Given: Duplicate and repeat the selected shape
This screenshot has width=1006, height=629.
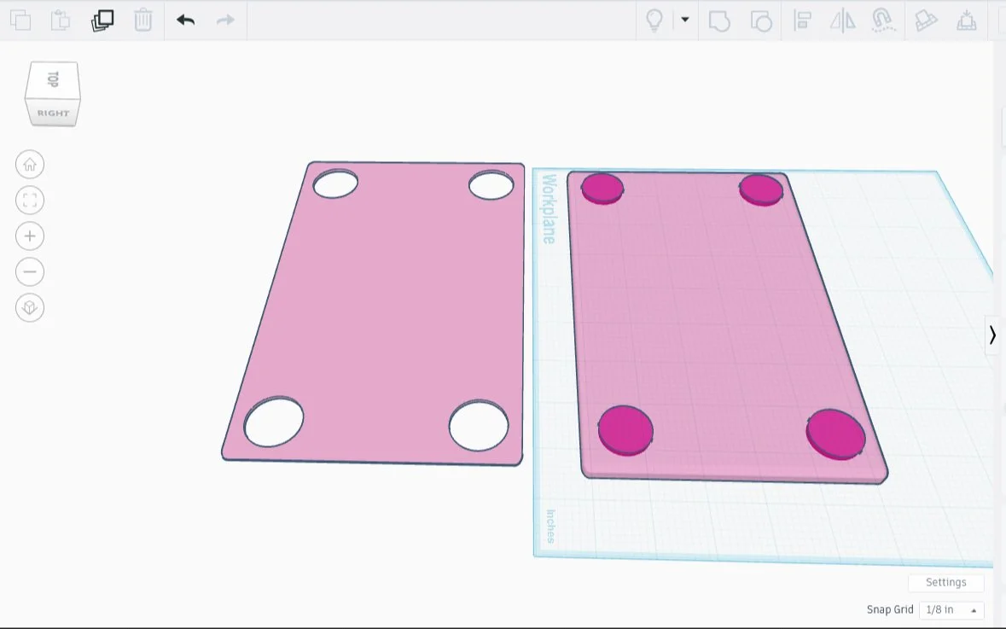Looking at the screenshot, I should tap(102, 20).
